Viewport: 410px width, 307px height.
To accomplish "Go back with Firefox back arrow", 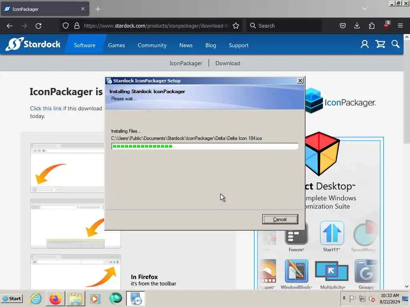I will tap(10, 26).
